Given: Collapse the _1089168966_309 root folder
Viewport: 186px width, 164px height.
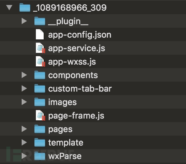Looking at the screenshot, I should click(x=9, y=7).
